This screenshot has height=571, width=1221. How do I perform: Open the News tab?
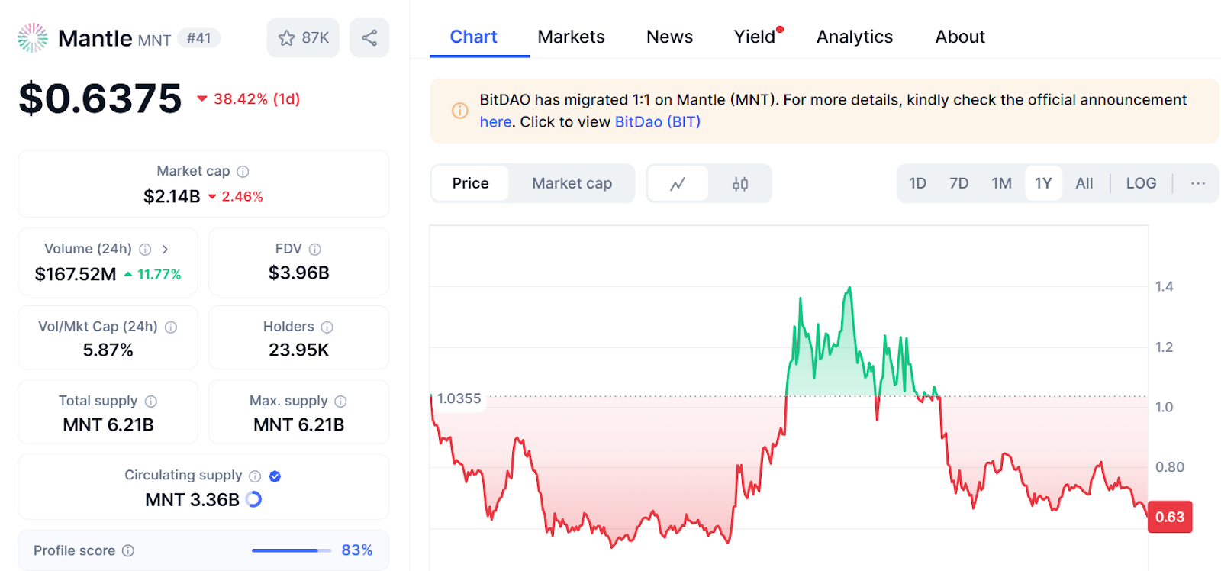669,37
